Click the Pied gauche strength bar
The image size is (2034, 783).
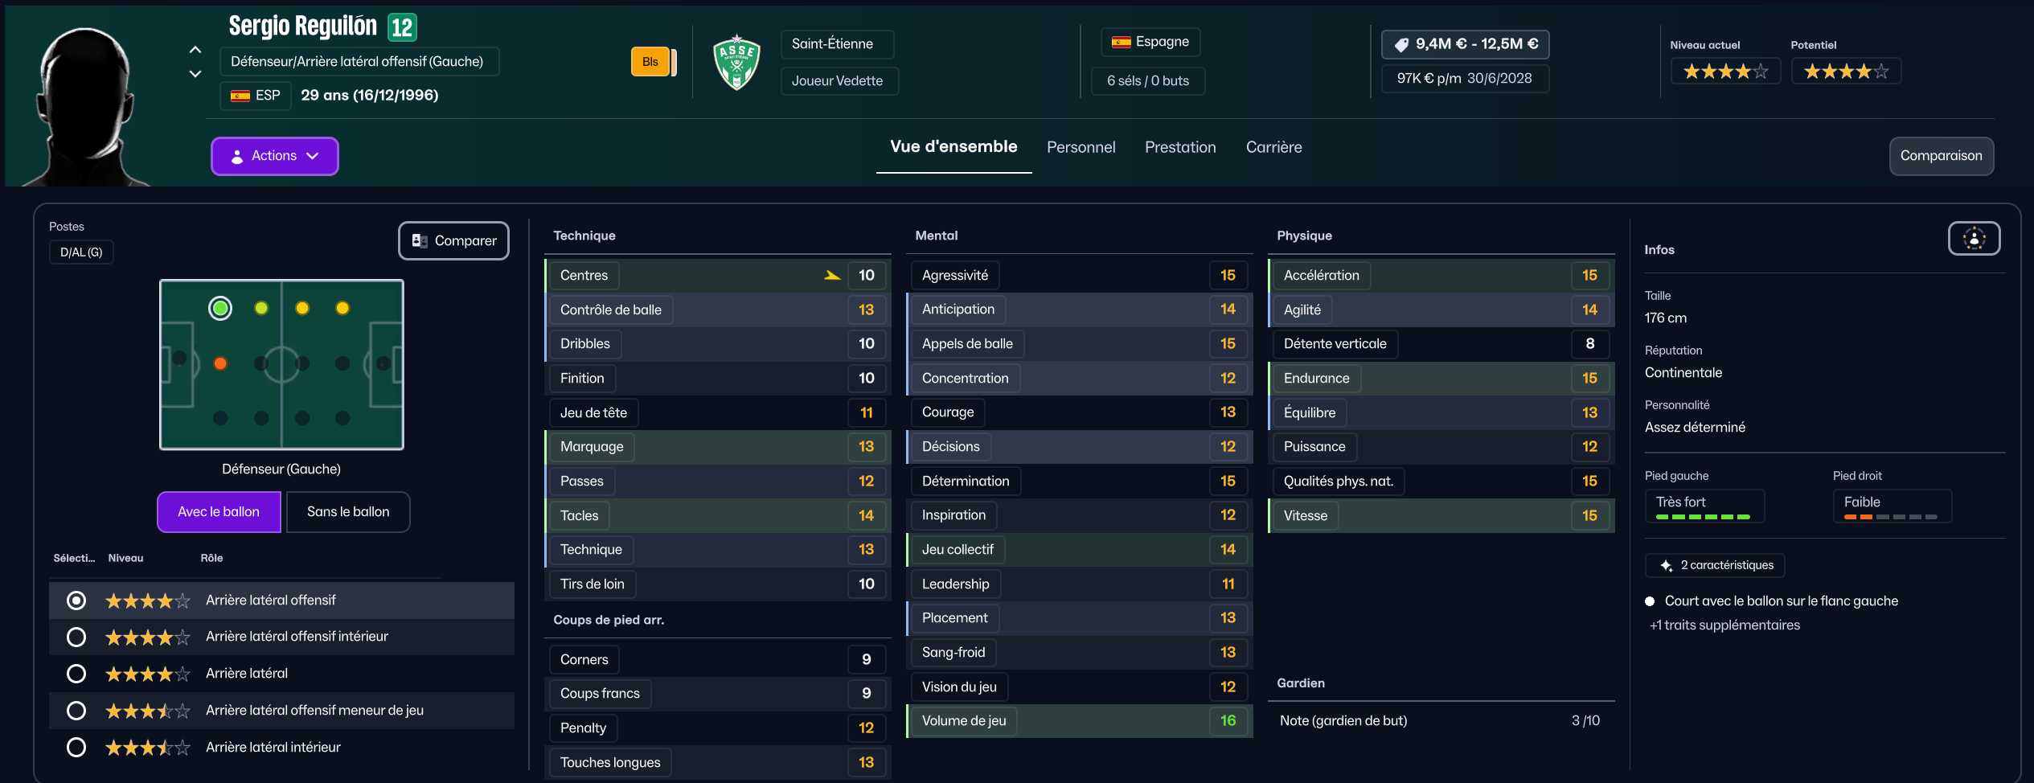click(1703, 517)
